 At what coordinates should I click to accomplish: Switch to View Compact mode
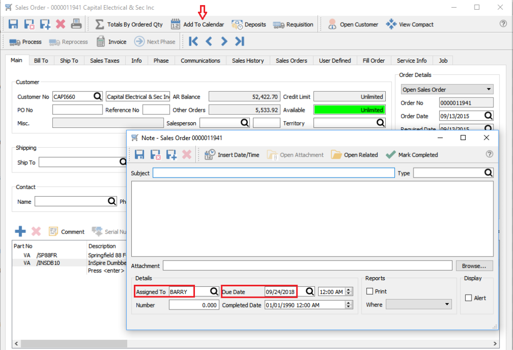pos(409,25)
